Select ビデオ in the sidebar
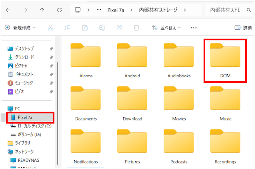The image size is (255, 169). [19, 92]
